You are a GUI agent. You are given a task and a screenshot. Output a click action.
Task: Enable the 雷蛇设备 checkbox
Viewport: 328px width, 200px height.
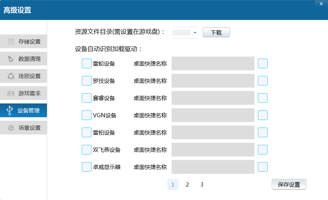pos(86,63)
